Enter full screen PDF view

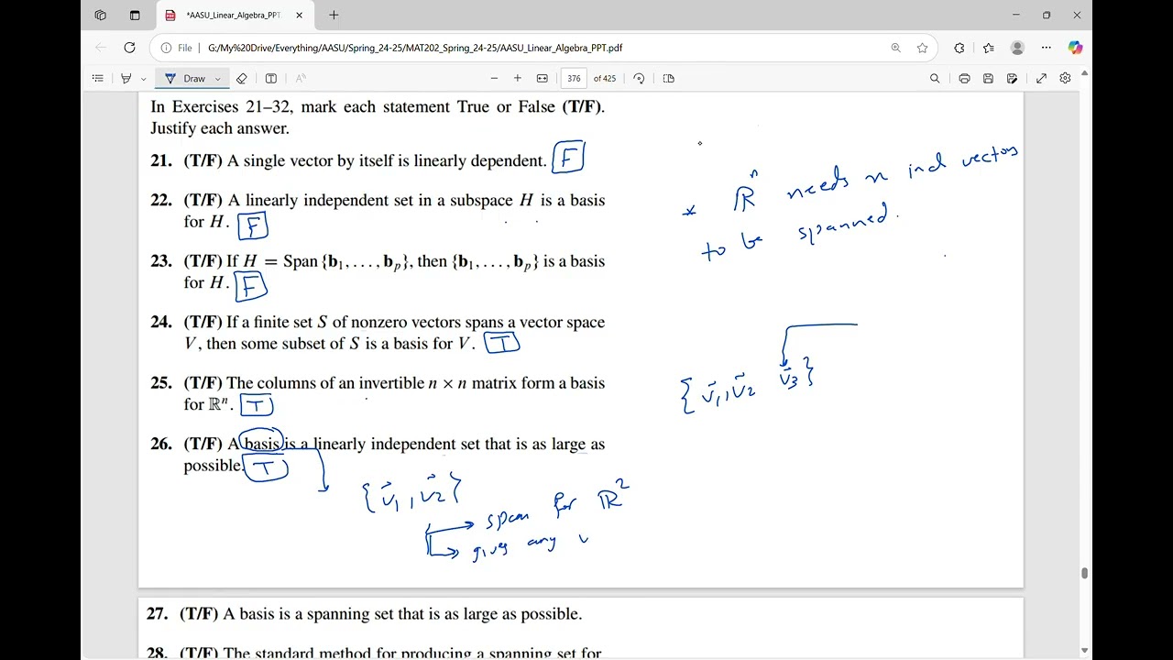(1041, 79)
